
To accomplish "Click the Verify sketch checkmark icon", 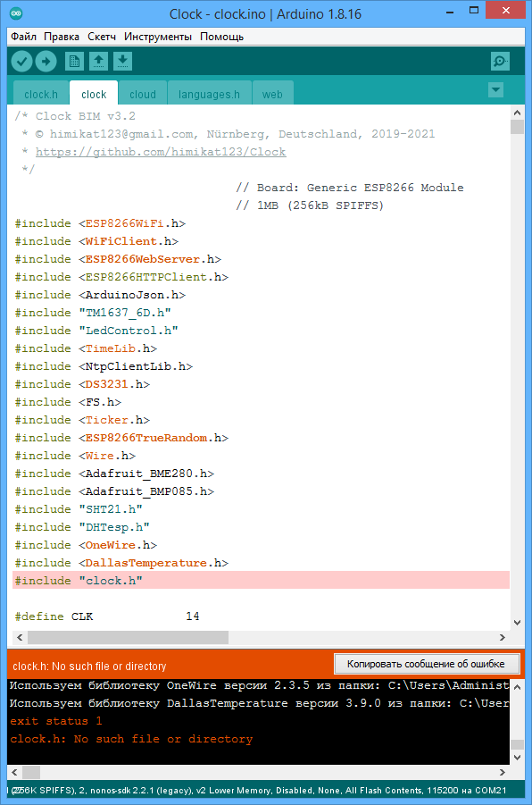I will click(x=21, y=62).
